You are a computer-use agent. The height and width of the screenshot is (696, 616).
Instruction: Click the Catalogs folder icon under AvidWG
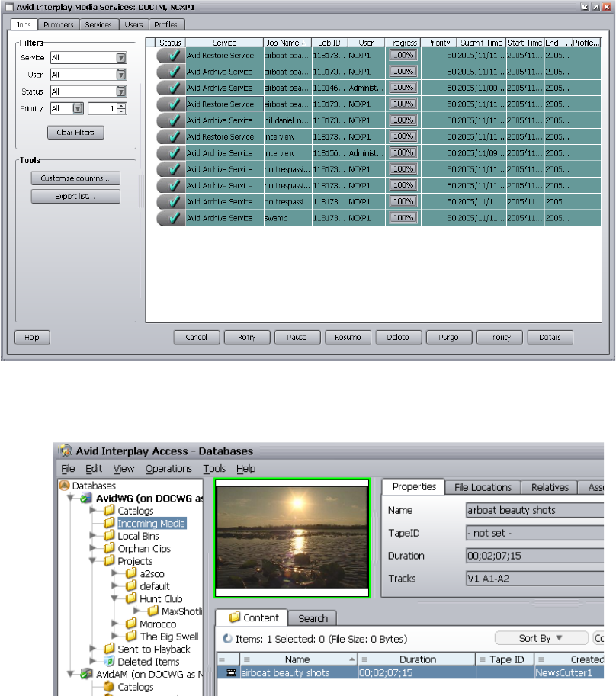coord(109,511)
